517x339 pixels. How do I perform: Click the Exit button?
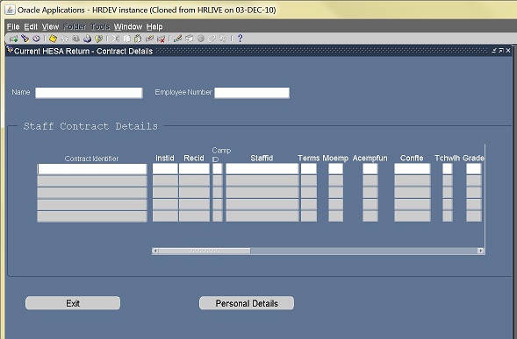[x=73, y=303]
